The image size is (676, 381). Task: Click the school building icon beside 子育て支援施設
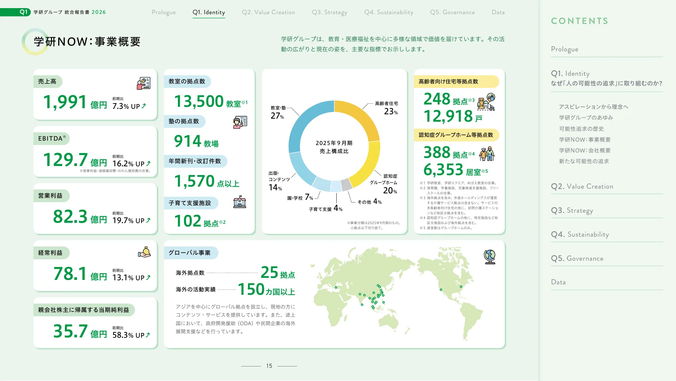click(x=240, y=202)
